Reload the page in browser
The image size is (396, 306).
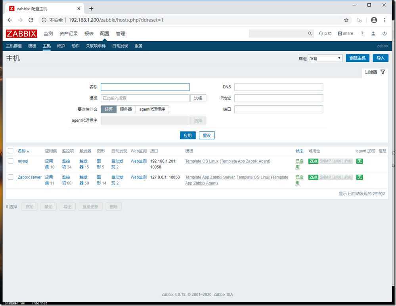click(31, 20)
